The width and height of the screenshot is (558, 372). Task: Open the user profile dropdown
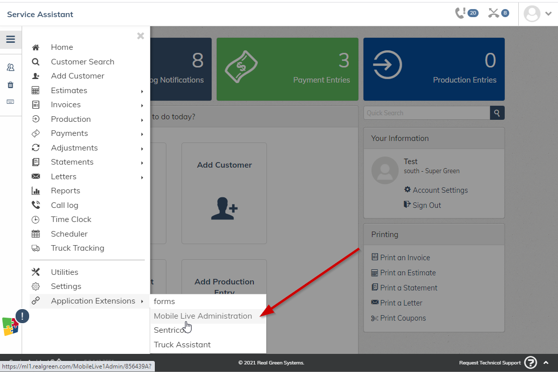point(537,14)
